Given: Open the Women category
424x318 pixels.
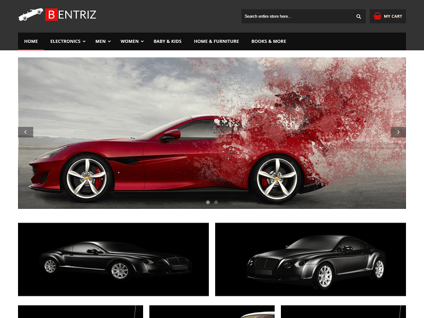Looking at the screenshot, I should click(x=129, y=41).
